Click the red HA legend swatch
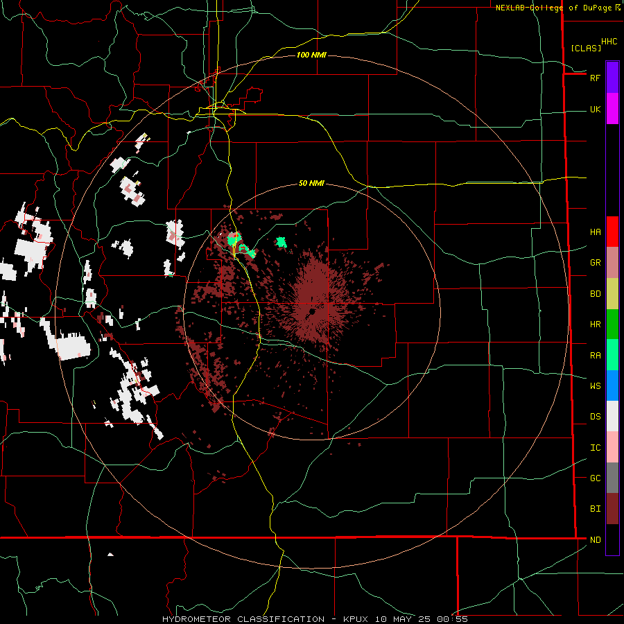This screenshot has height=624, width=624. tap(612, 232)
